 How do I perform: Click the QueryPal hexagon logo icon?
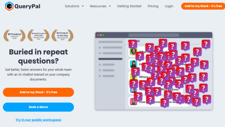pos(9,6)
